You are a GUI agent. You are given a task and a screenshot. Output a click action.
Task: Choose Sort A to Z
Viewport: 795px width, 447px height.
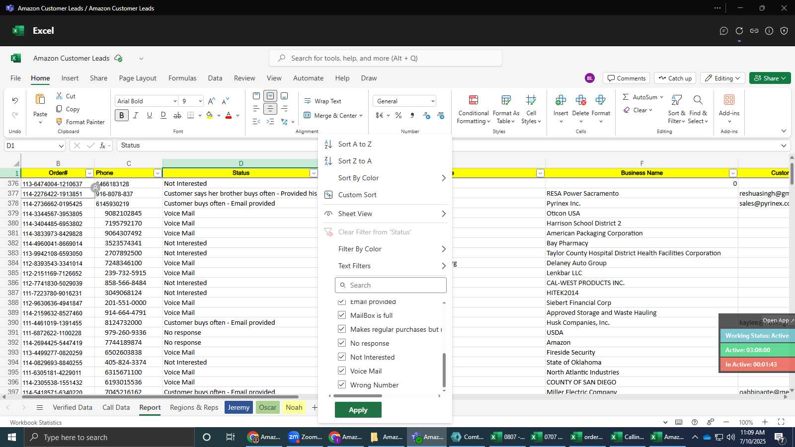pos(385,144)
